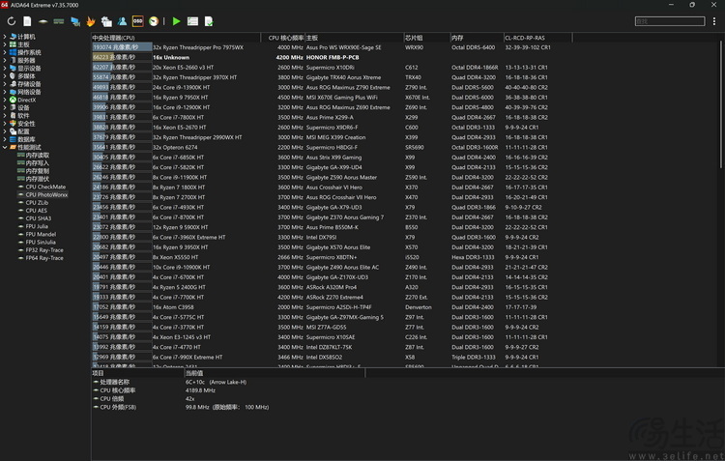
Task: Start the benchmark with the green play icon
Action: 176,21
